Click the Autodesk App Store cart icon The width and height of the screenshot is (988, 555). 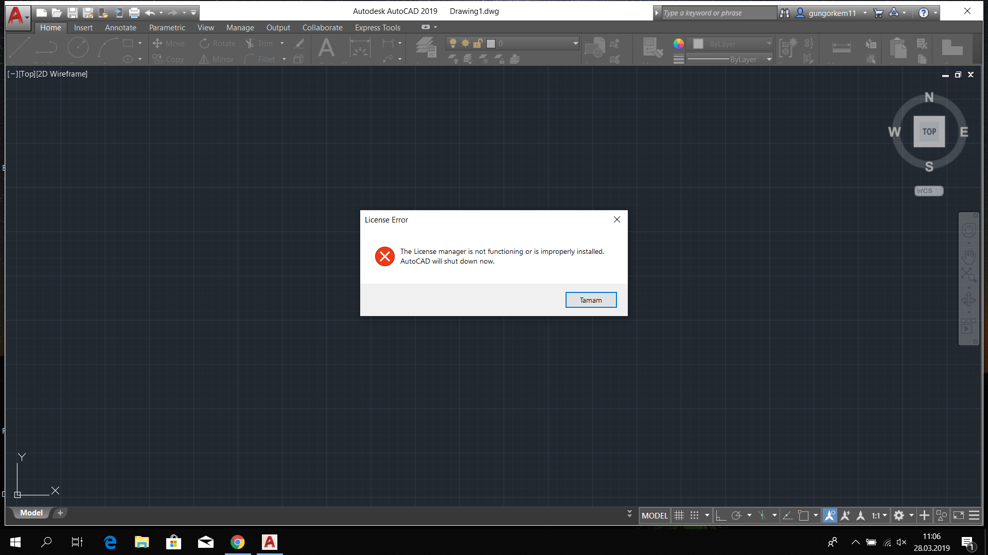(878, 13)
